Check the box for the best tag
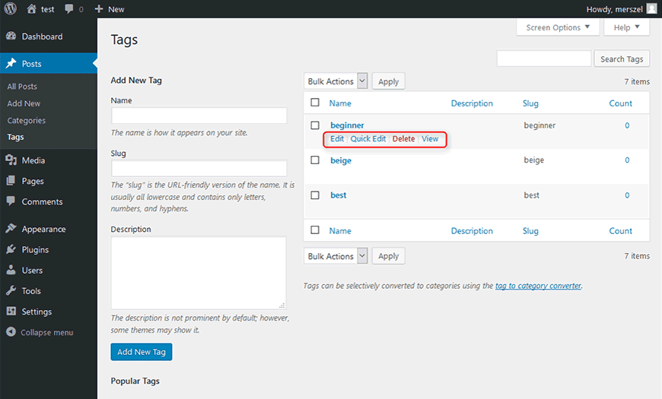Image resolution: width=662 pixels, height=399 pixels. pyautogui.click(x=315, y=195)
